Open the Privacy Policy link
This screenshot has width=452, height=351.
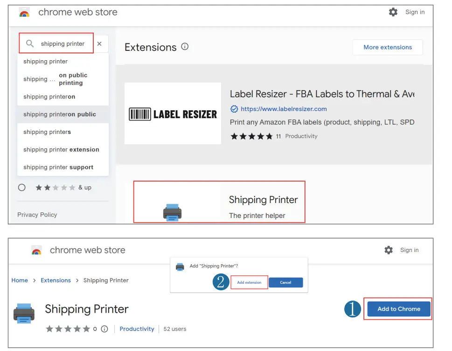(37, 214)
